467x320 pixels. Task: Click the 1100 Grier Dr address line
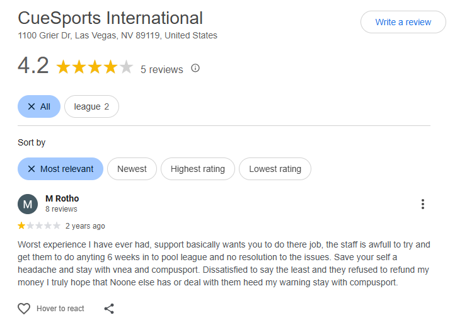pos(117,36)
